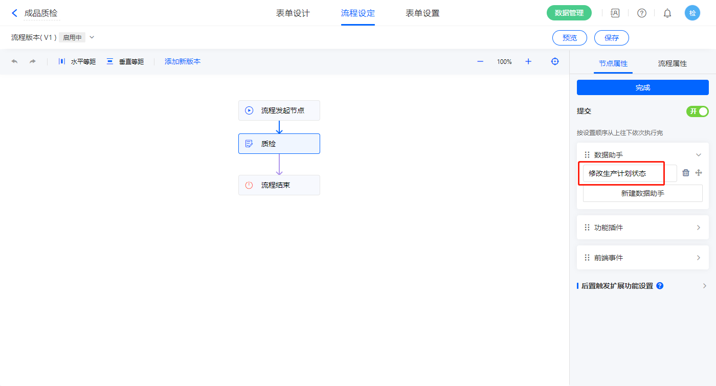
Task: Select the 流程结束 node on canvas
Action: (x=279, y=185)
